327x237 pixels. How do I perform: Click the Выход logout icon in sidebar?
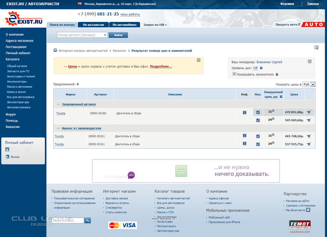[7, 157]
